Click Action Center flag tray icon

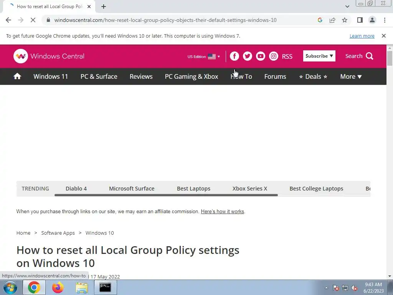pos(336,288)
